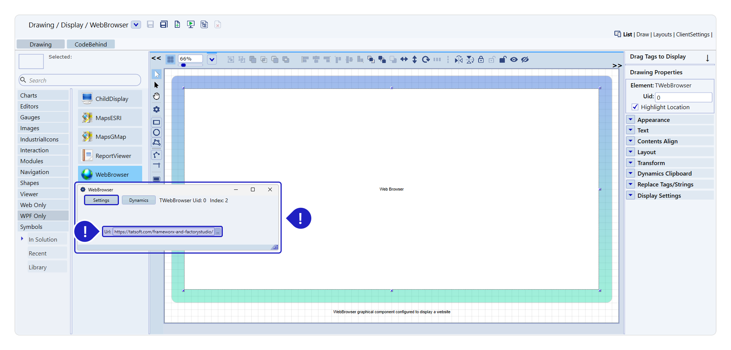Select the ellipse drawing tool
Image resolution: width=731 pixels, height=350 pixels.
156,132
